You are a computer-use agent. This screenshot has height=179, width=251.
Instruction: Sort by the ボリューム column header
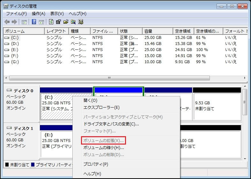click(x=24, y=31)
